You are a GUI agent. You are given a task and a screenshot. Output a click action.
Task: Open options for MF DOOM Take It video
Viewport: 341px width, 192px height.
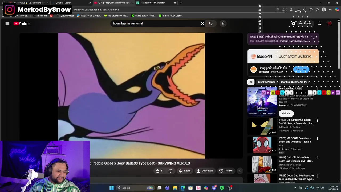coord(317,139)
